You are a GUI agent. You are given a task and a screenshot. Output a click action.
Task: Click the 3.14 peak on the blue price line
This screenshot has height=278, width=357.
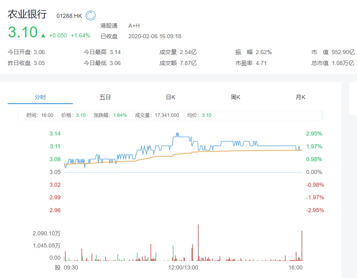177,133
